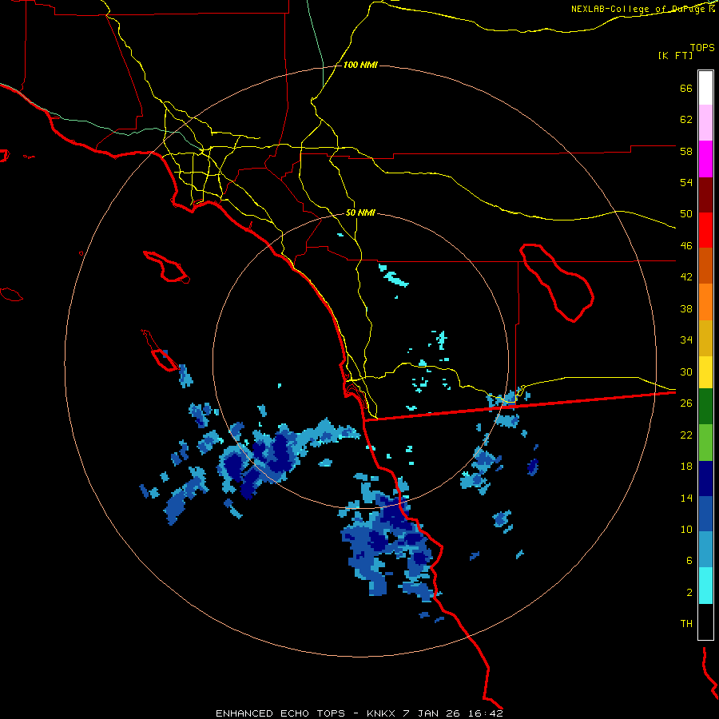Click the 62 legend value
This screenshot has height=719, width=719.
coord(686,120)
